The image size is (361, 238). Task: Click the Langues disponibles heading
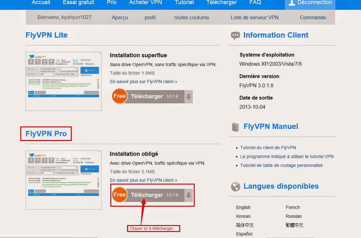(x=281, y=186)
